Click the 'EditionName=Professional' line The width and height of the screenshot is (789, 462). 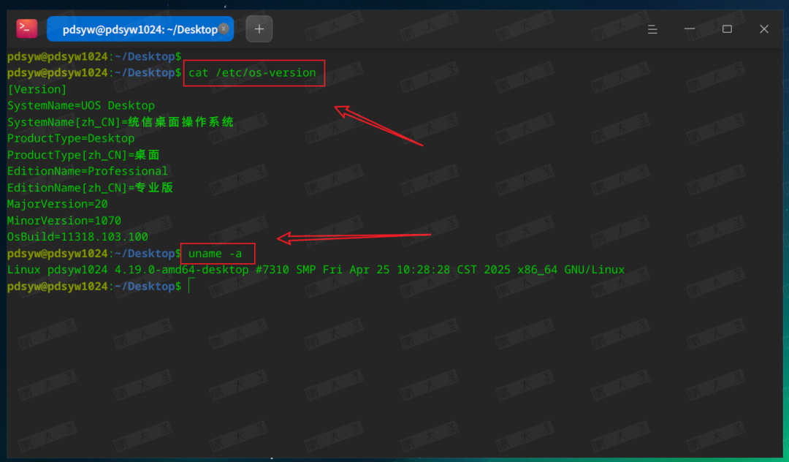[88, 171]
